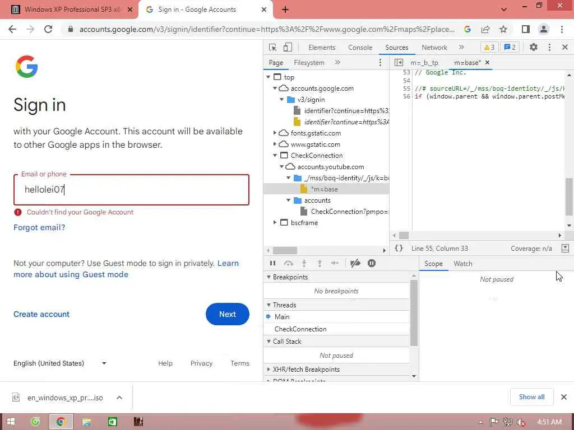Viewport: 574px width, 430px height.
Task: Click the Email or phone input field
Action: pyautogui.click(x=131, y=189)
